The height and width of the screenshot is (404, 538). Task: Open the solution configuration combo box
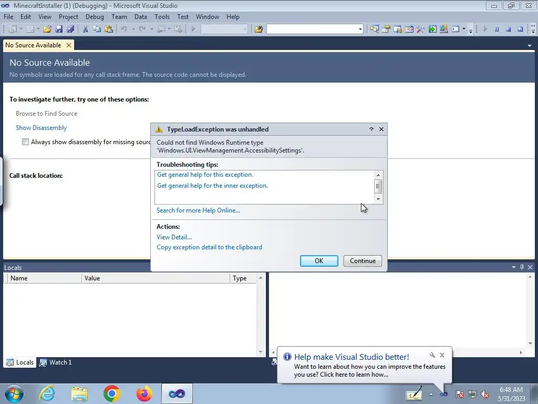point(224,29)
